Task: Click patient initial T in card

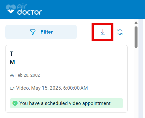Action: click(x=12, y=54)
